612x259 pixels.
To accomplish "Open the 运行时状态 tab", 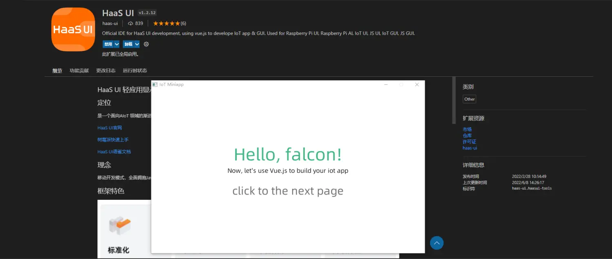I will tap(135, 71).
